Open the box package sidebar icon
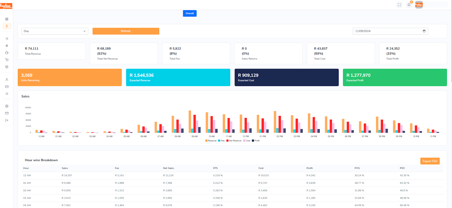 7,67
